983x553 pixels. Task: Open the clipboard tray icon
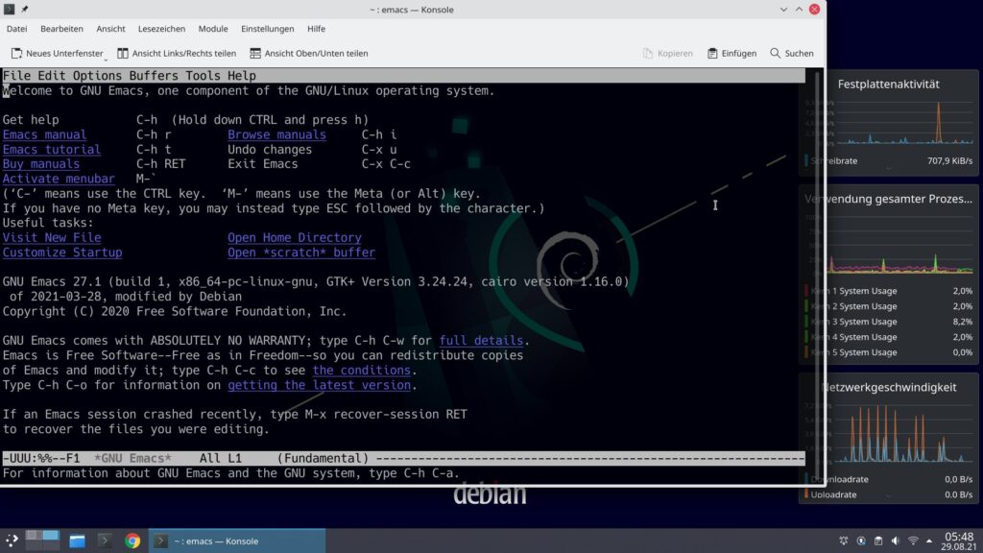878,541
